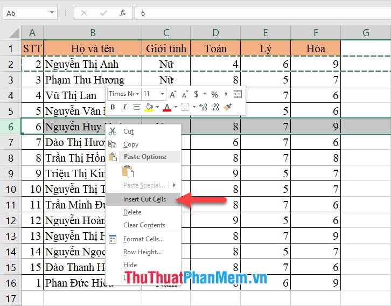
Task: Choose Hide from context menu
Action: click(x=143, y=265)
